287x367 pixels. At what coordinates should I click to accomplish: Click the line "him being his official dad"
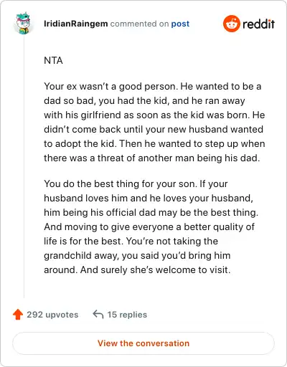click(151, 212)
